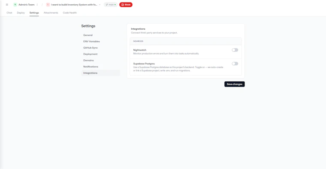Turn on the Supabase Postgres toggle

(235, 64)
